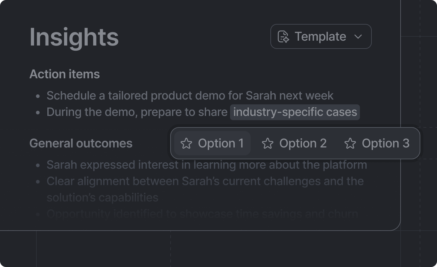Click the faded "Opportunity identified" outcome line
437x267 pixels.
coord(202,214)
